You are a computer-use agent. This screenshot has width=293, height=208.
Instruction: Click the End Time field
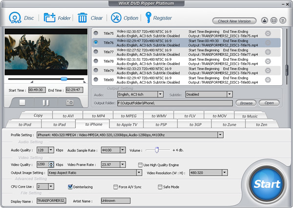74,90
